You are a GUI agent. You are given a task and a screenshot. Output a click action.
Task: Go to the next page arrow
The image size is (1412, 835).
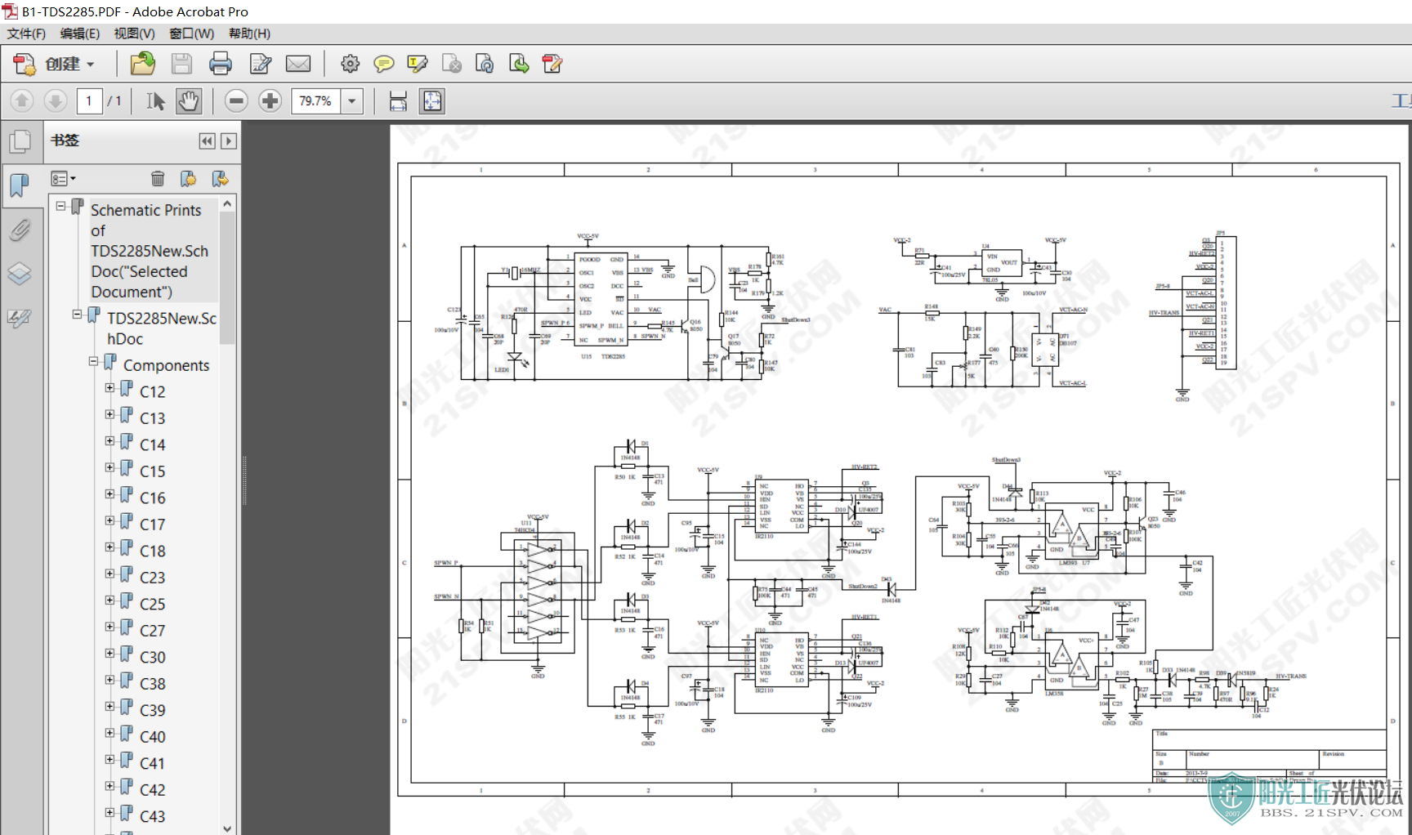coord(56,100)
